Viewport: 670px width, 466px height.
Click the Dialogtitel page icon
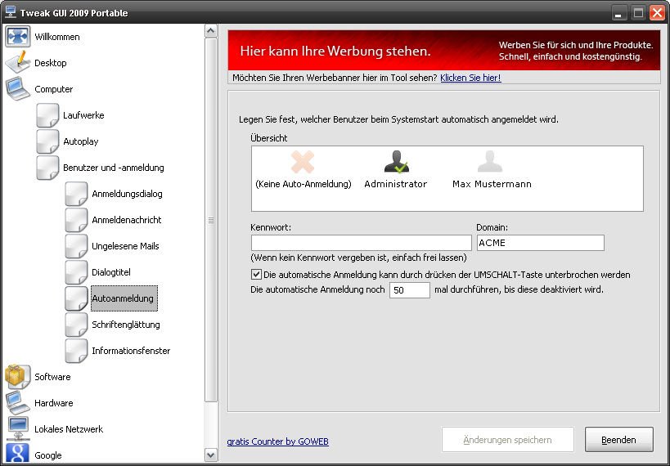[76, 272]
